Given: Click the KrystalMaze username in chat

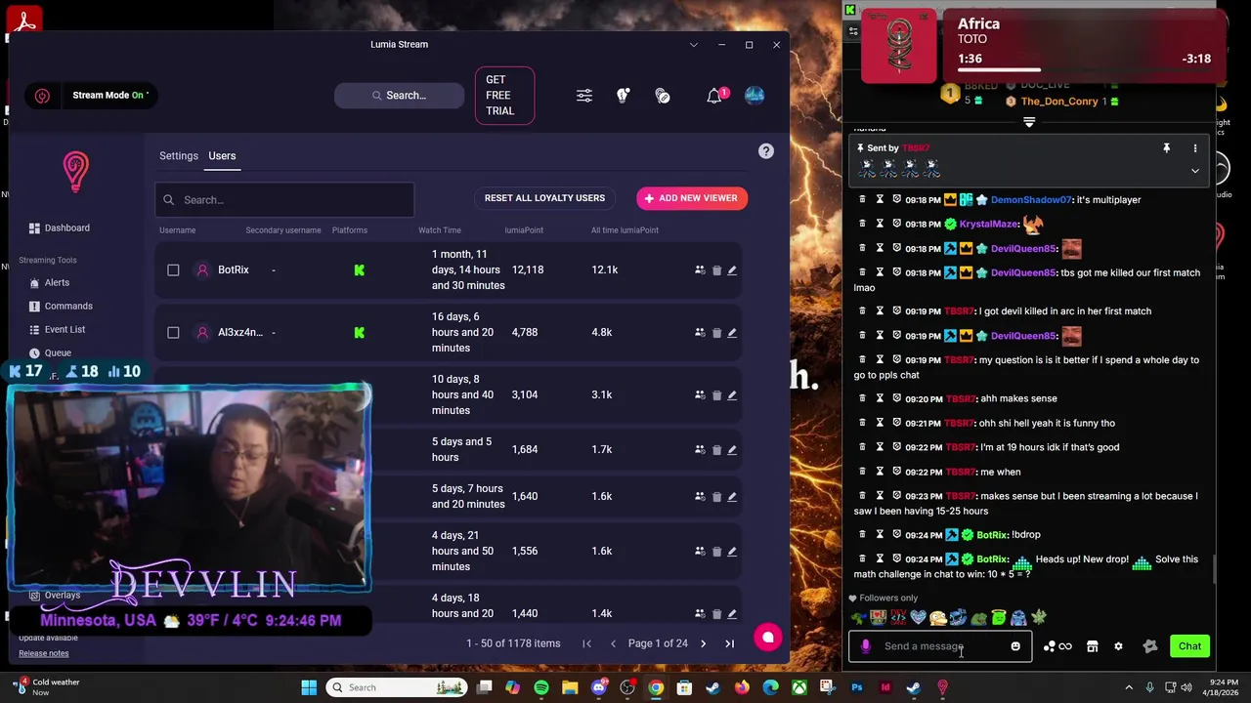Looking at the screenshot, I should point(988,225).
